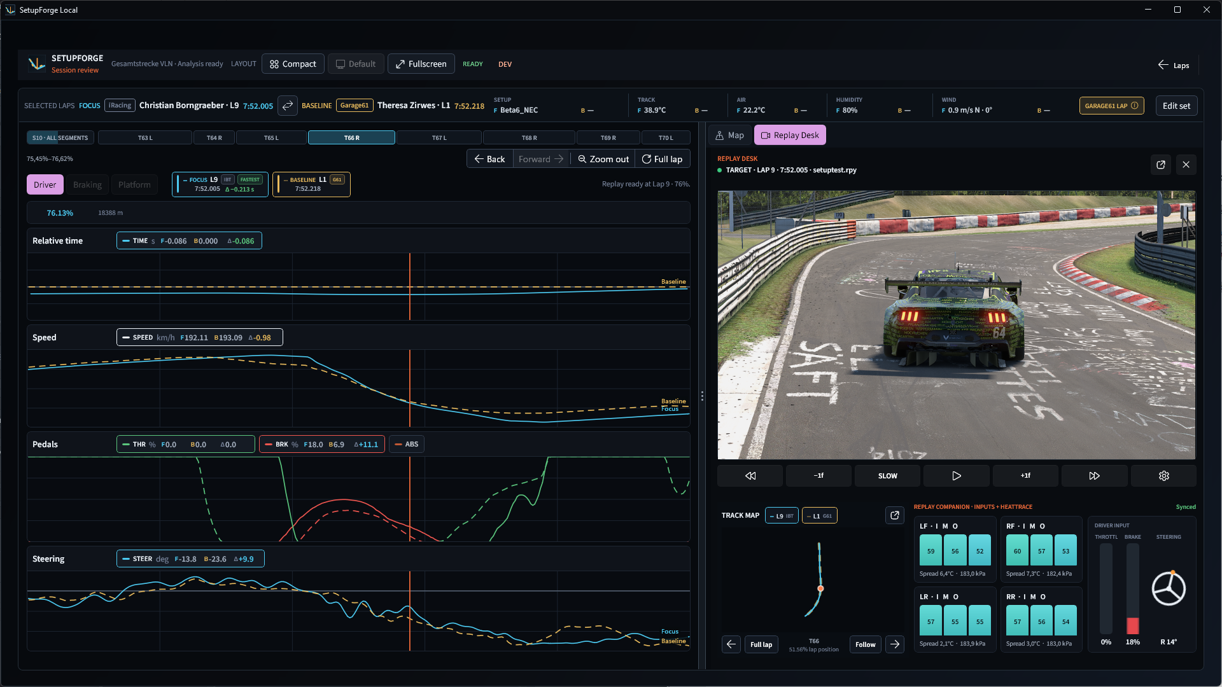Toggle TIME series legend
Image resolution: width=1222 pixels, height=687 pixels.
click(x=189, y=240)
